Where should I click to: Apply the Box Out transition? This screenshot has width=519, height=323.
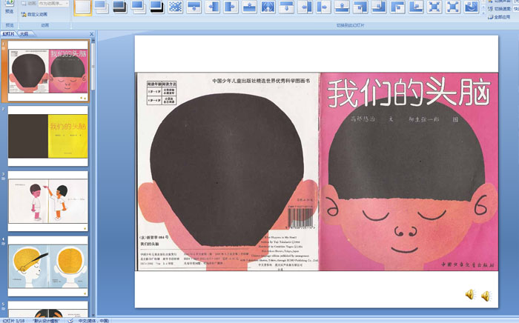[x=454, y=7]
